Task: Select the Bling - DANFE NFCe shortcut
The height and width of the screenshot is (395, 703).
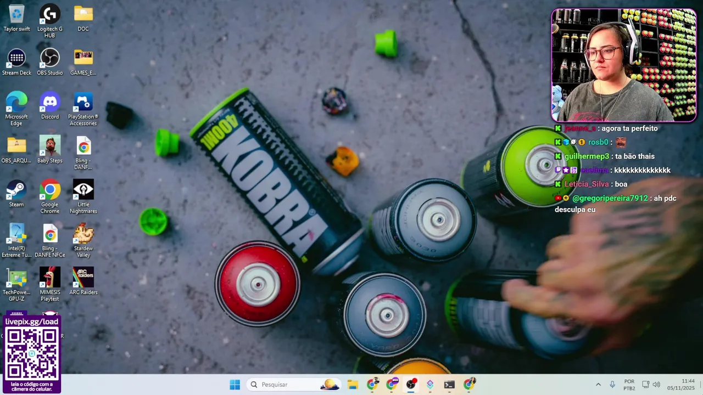Action: coord(49,240)
